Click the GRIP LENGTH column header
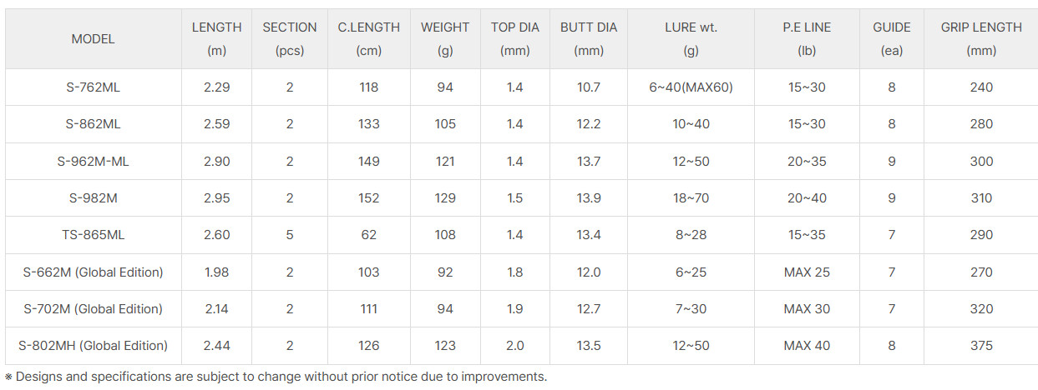Viewport: 1038px width, 390px height. click(x=981, y=38)
